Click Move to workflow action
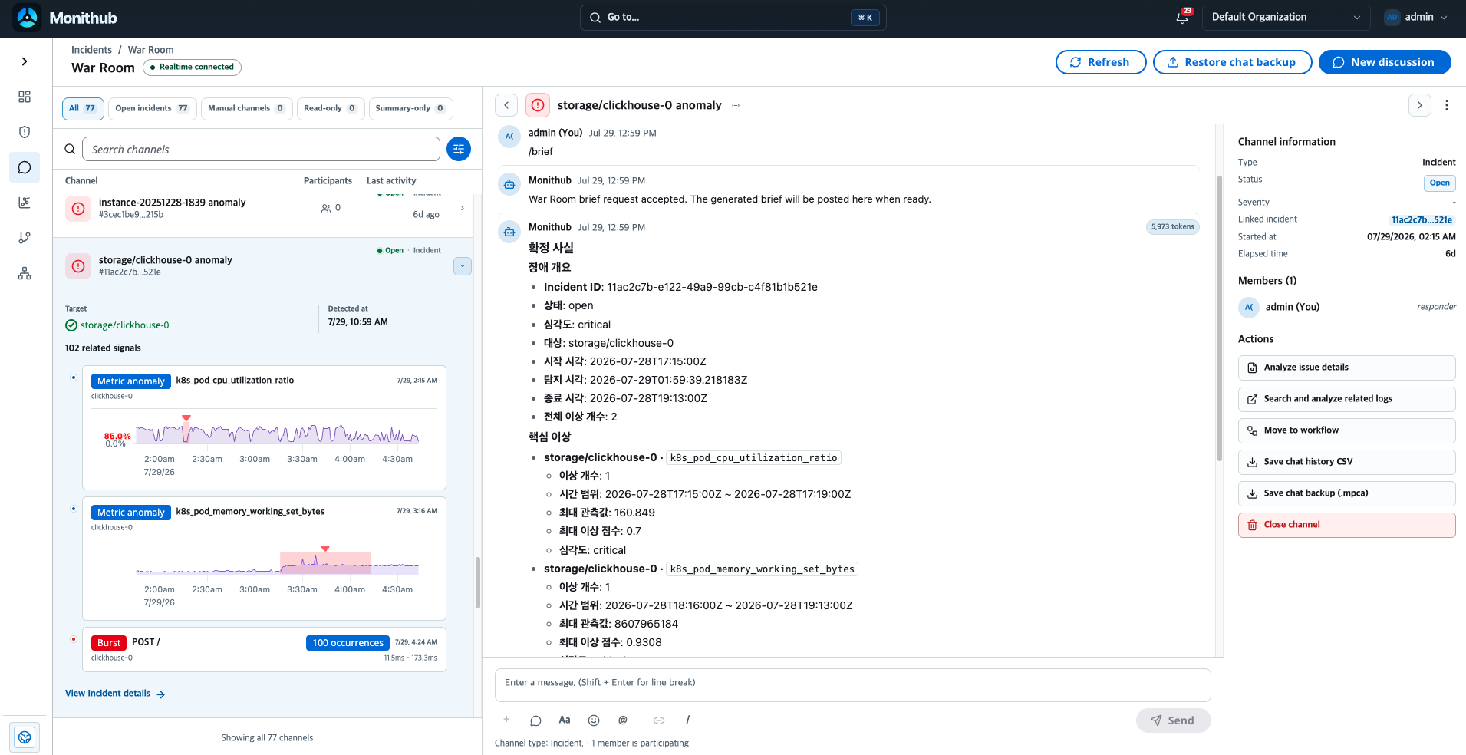Image resolution: width=1466 pixels, height=755 pixels. tap(1346, 430)
